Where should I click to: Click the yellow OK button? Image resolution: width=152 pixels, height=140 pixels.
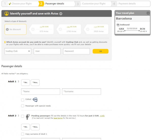(x=101, y=51)
